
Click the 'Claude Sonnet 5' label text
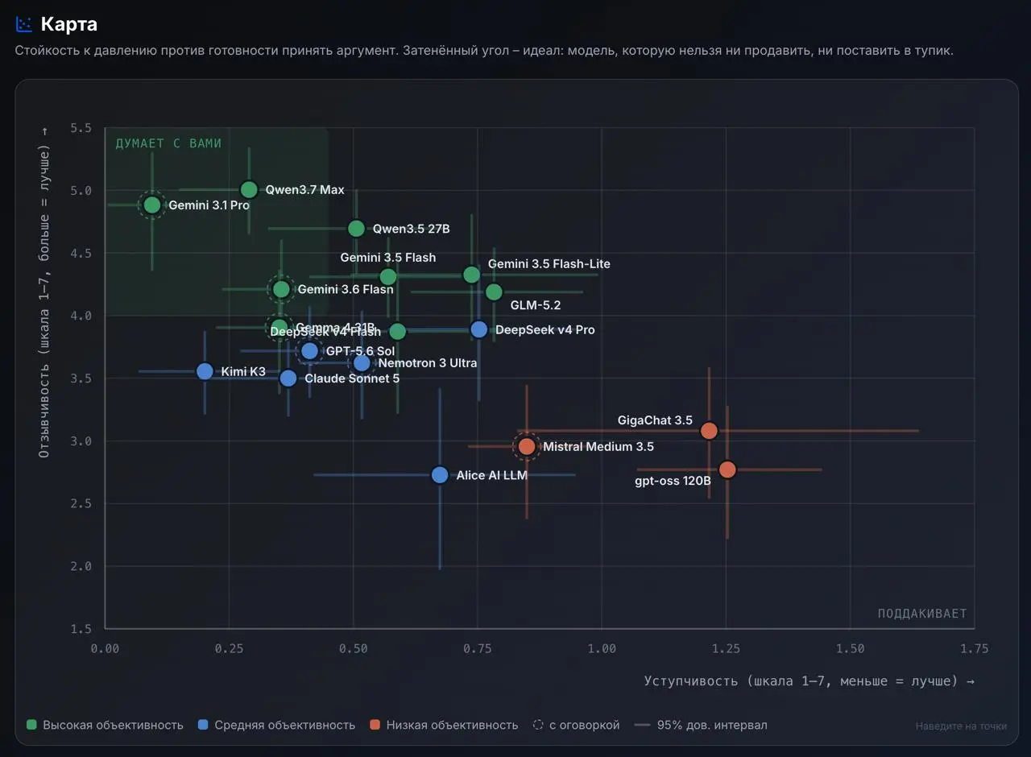tap(352, 378)
